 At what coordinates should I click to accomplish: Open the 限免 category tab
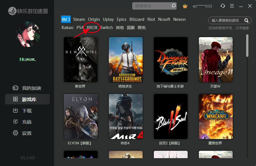pyautogui.click(x=142, y=27)
